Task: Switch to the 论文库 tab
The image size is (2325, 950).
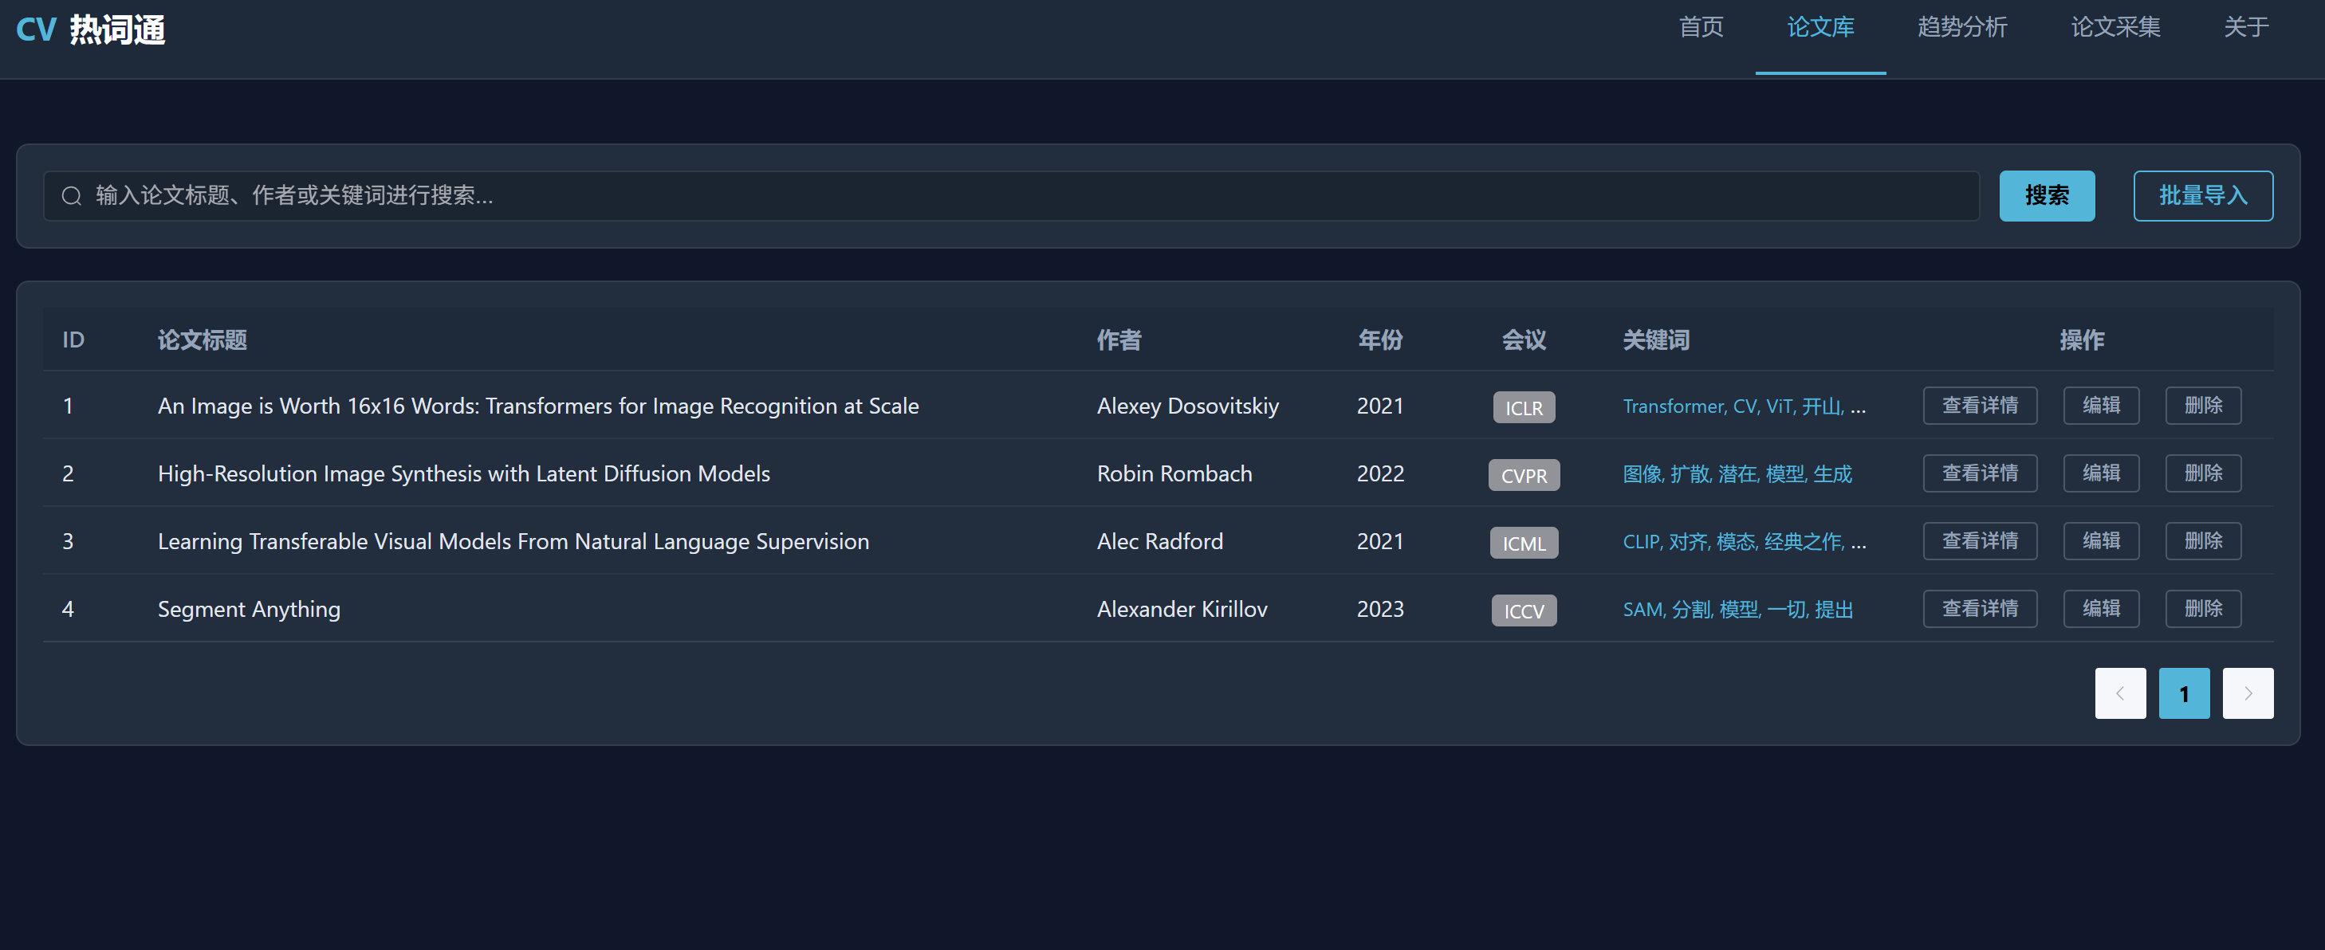Action: 1820,27
